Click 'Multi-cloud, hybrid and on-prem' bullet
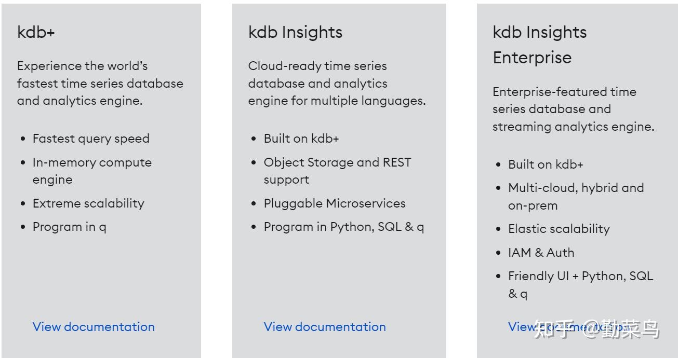This screenshot has height=358, width=678. pyautogui.click(x=576, y=196)
